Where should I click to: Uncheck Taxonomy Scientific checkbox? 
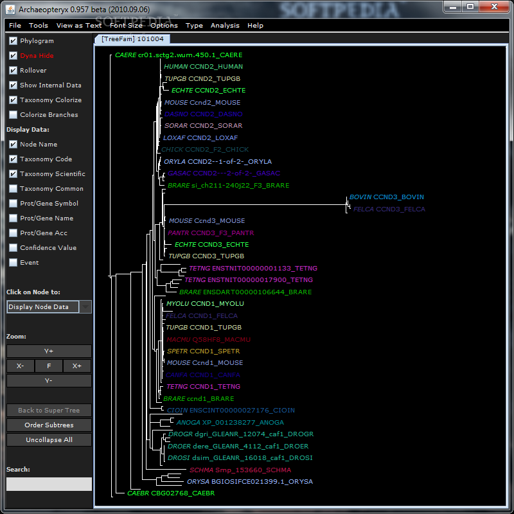pyautogui.click(x=13, y=173)
